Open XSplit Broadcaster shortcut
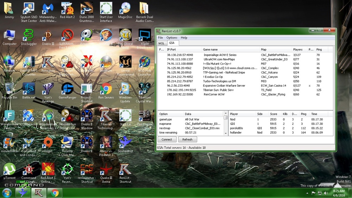 tap(145, 39)
